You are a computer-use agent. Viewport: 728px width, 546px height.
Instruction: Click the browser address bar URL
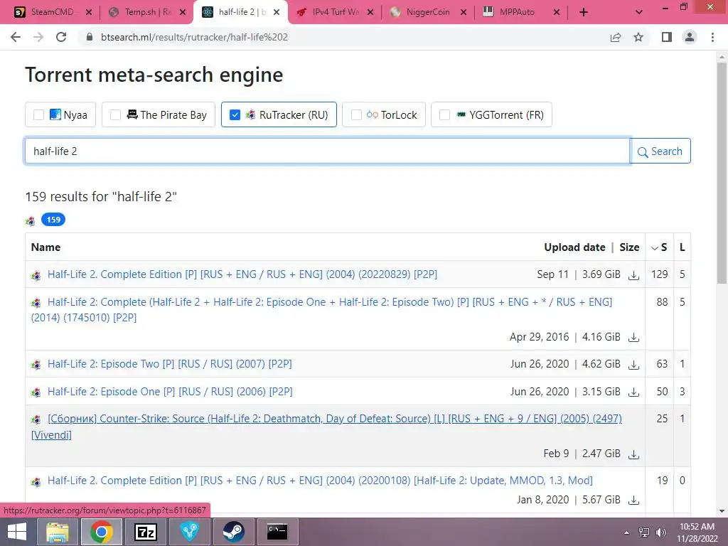click(195, 37)
